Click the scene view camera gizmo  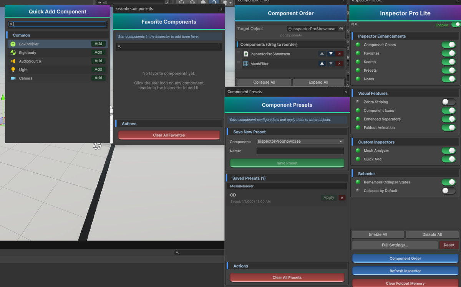pyautogui.click(x=97, y=146)
